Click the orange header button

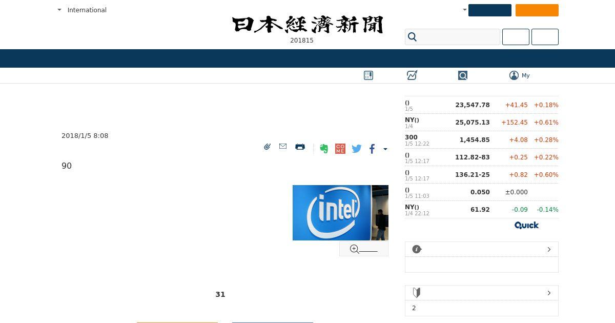[537, 10]
